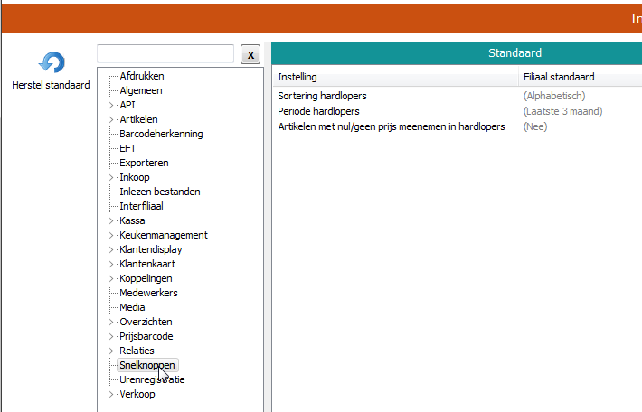
Task: Expand the Inkoop tree arrow
Action: 111,177
